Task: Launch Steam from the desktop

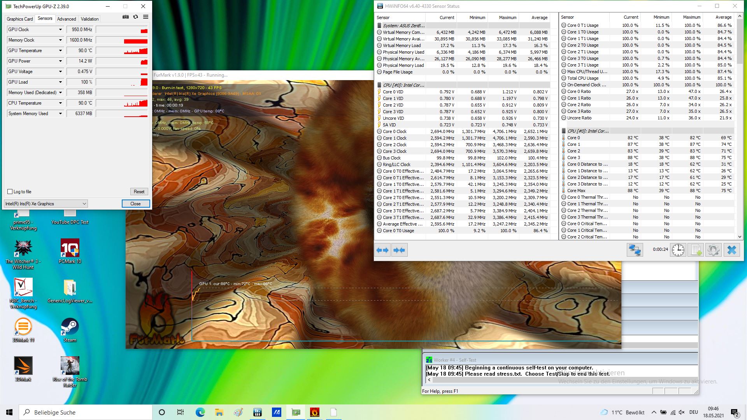Action: (70, 330)
